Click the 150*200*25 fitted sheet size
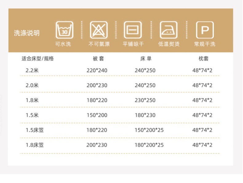 [149, 130]
